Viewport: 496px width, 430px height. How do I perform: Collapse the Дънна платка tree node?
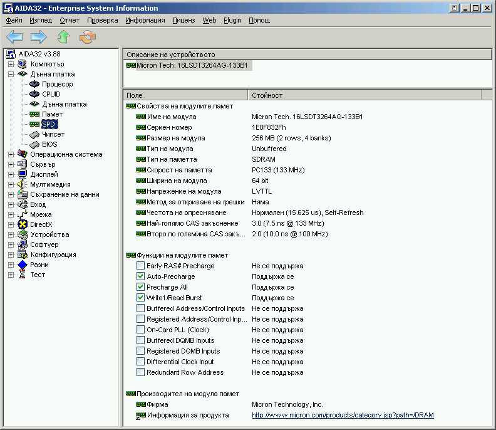pyautogui.click(x=11, y=75)
